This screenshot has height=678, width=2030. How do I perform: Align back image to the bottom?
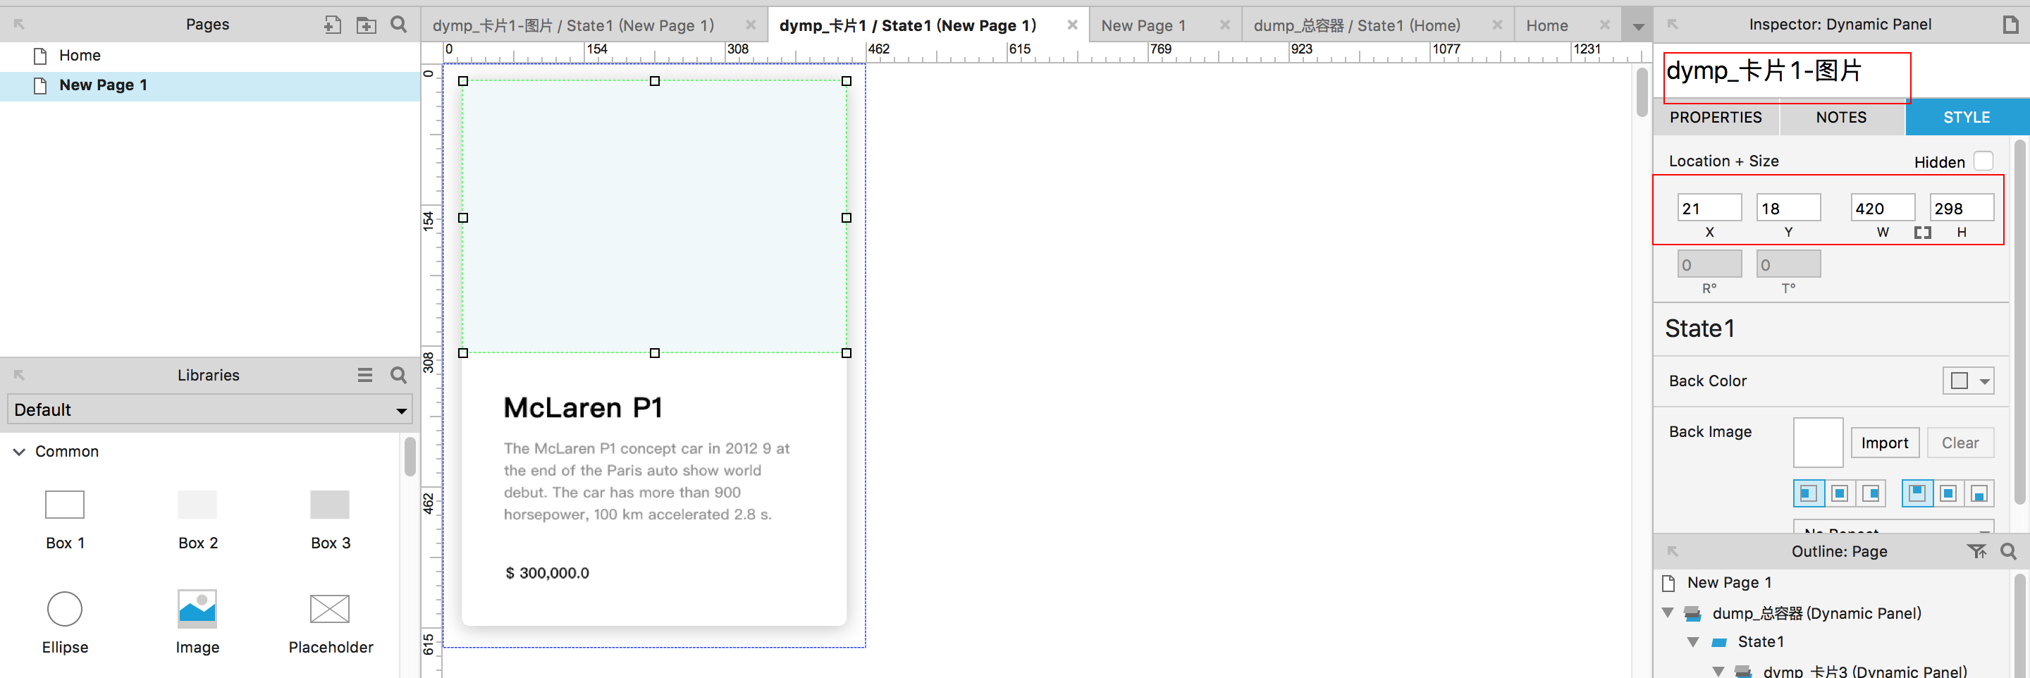[x=1979, y=493]
